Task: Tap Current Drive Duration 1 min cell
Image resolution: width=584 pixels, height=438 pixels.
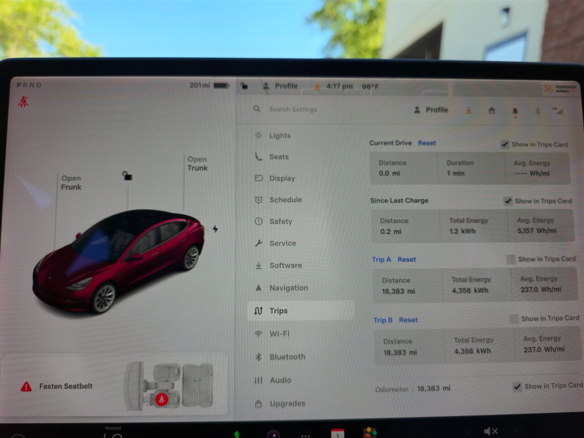Action: 471,168
